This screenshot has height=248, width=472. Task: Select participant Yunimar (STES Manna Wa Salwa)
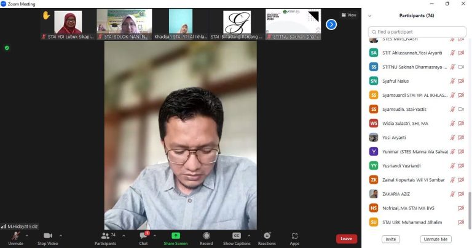417,151
